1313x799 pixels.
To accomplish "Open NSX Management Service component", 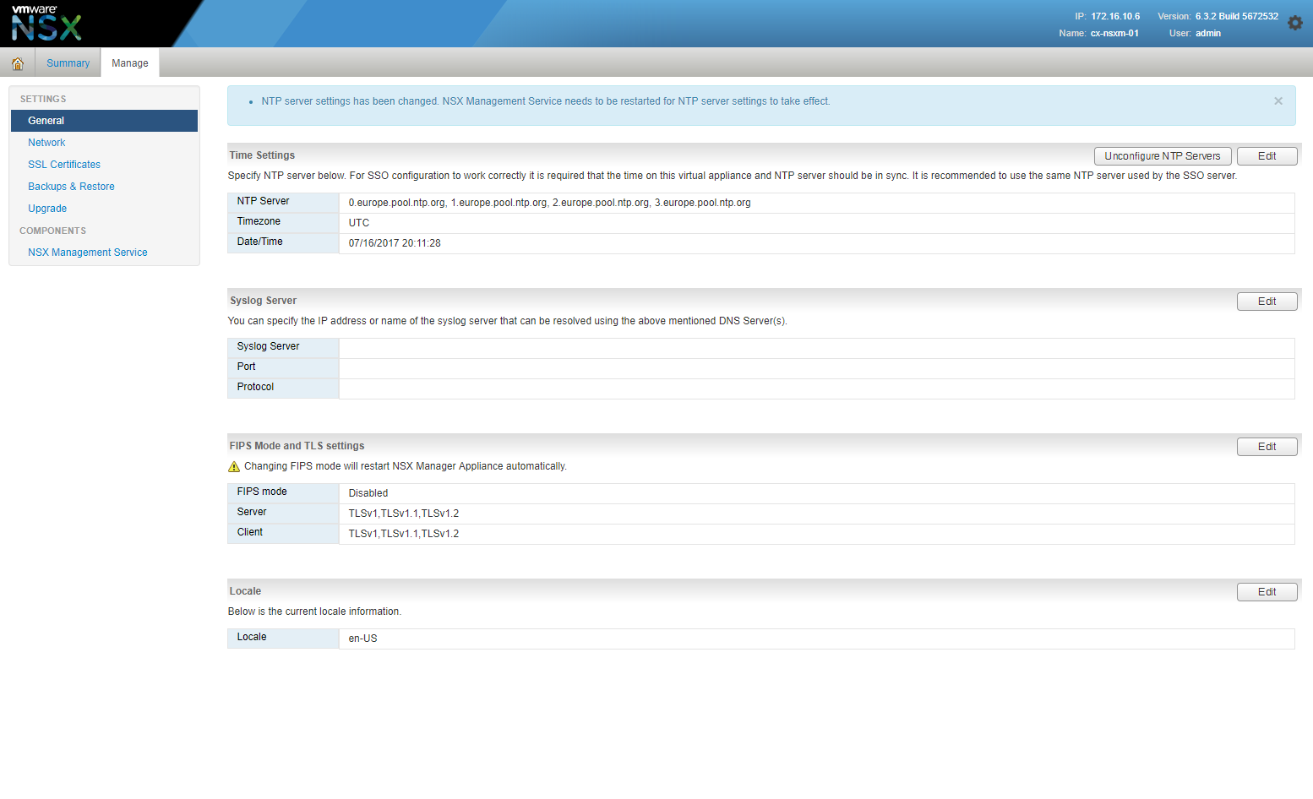I will pos(87,253).
